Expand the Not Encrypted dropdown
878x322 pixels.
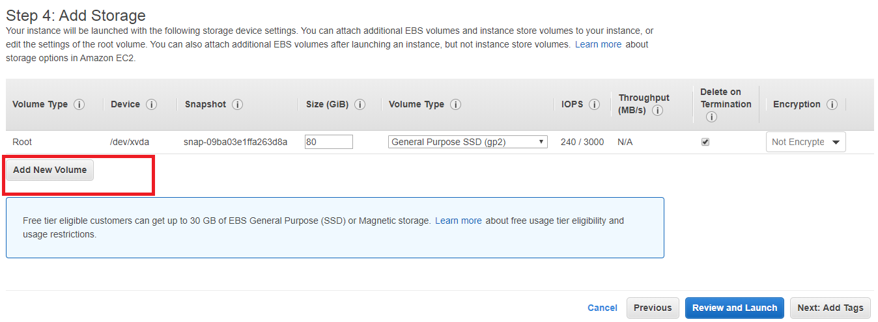(x=806, y=142)
